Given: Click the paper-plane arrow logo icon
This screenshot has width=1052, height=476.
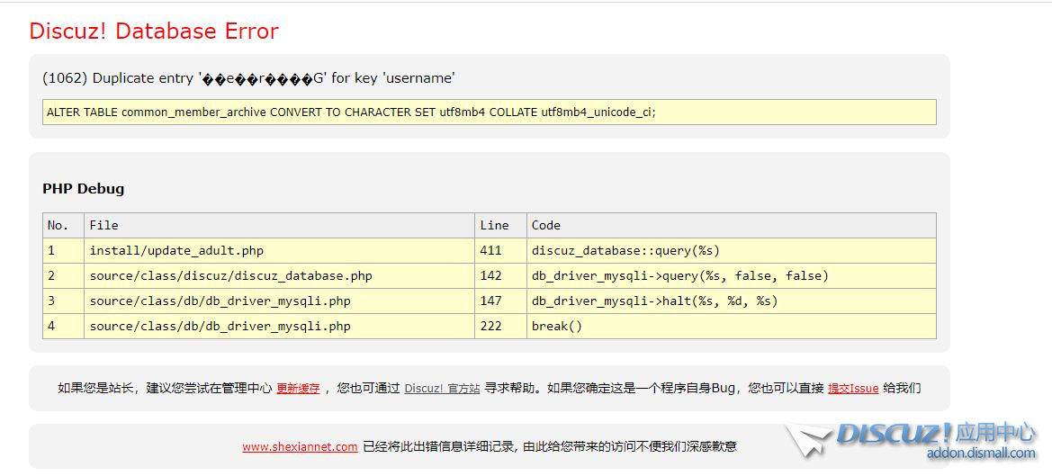Looking at the screenshot, I should [807, 441].
